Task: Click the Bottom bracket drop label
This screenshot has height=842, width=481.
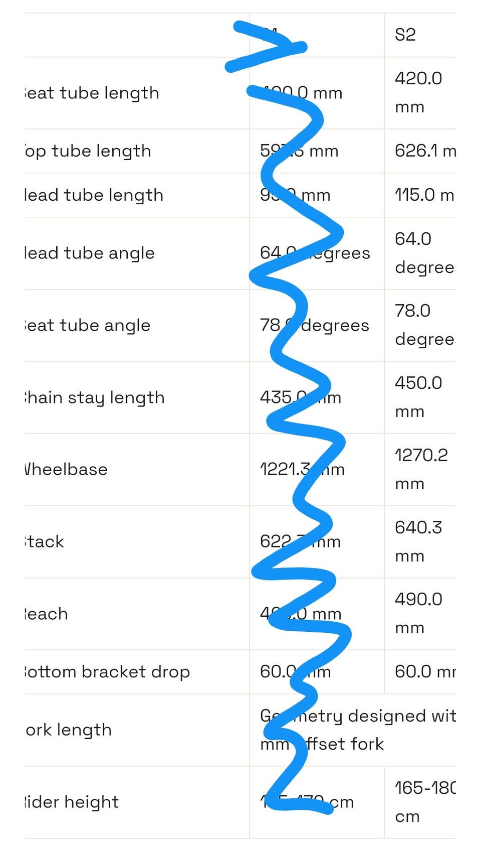Action: tap(107, 672)
